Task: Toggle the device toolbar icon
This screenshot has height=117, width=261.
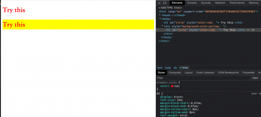Action: [x=165, y=3]
